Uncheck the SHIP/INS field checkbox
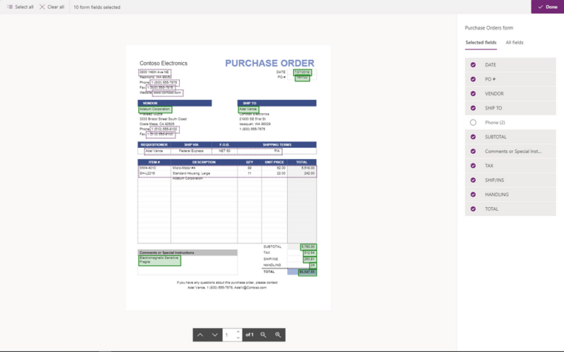564x352 pixels. tap(473, 180)
